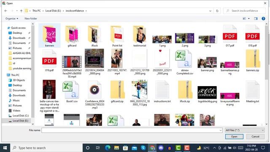Select the 20210614_004004_0000.png file
The height and width of the screenshot is (152, 270).
[x=94, y=62]
